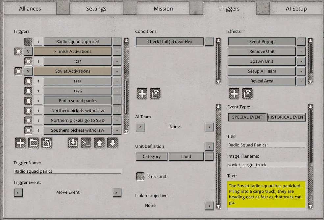Delete the Radio squad captured trigger
Screen dimensions: 324x220
[x=117, y=42]
